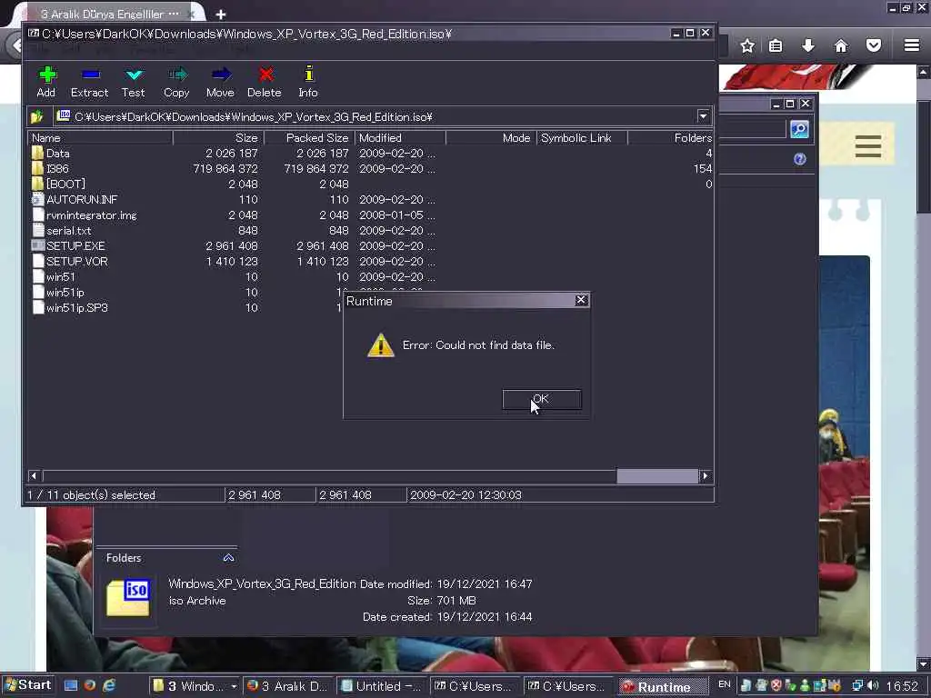Click the horizontal scrollbar thumb
931x698 pixels.
pos(657,476)
